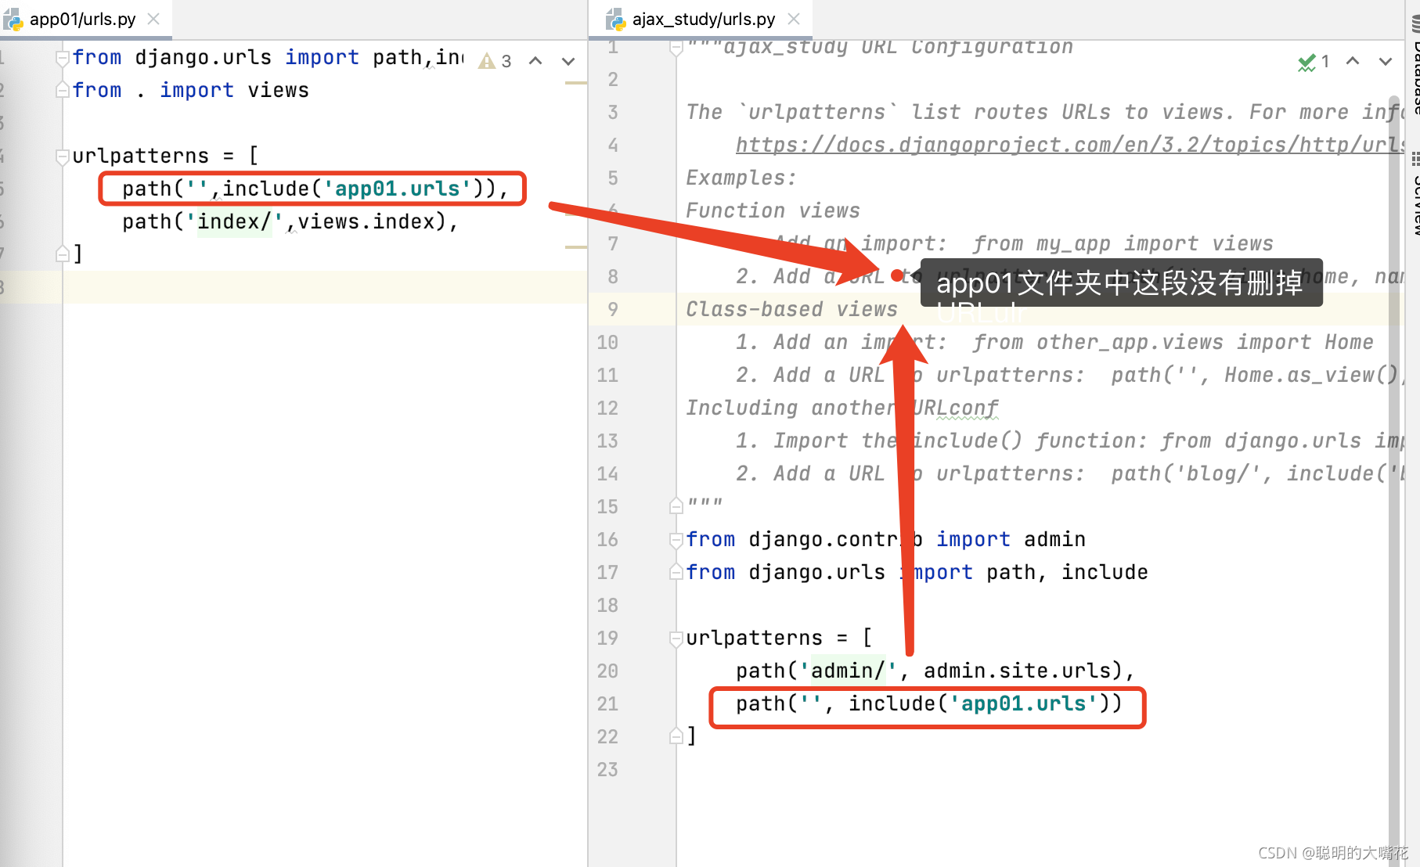This screenshot has height=867, width=1420.
Task: Go to previous highlighted problem in left editor
Action: coord(535,61)
